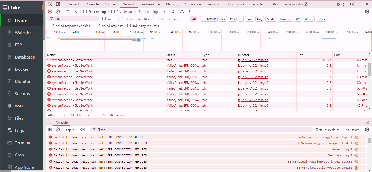Viewport: 372px width, 172px height.
Task: Open network search with magnifier icon
Action: click(x=75, y=11)
